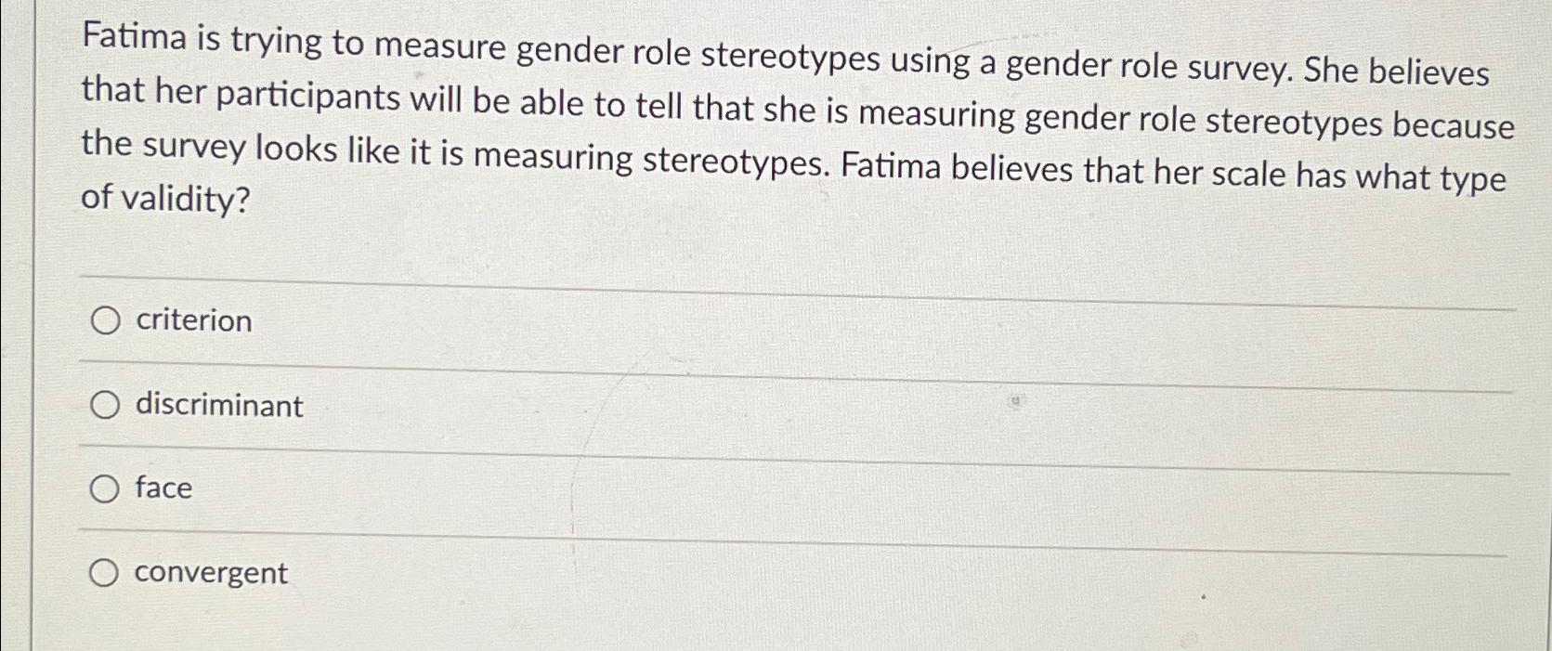Click the convergent answer label
Viewport: 1552px width, 651px height.
210,574
